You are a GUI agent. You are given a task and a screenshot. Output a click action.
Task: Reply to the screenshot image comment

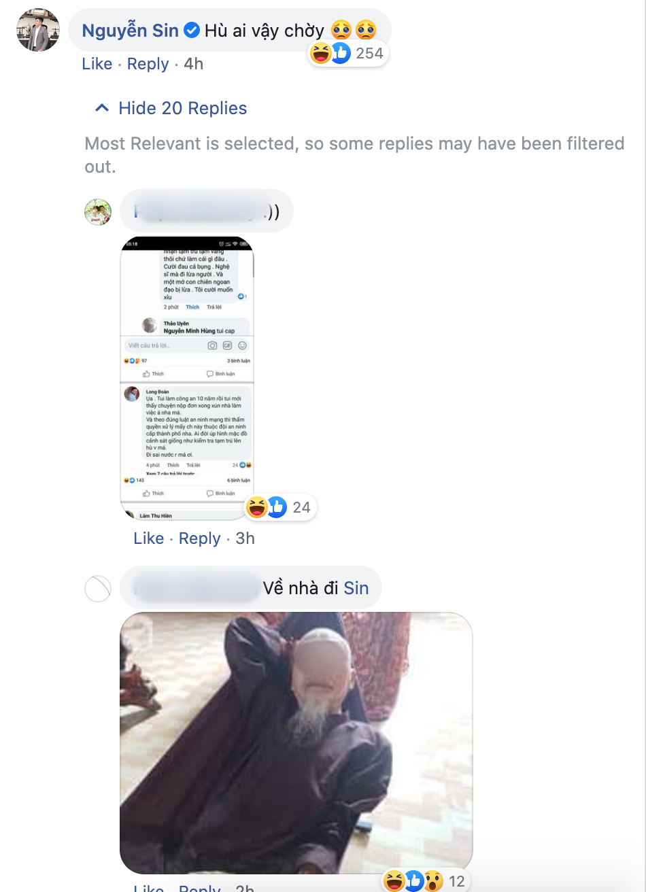pos(199,538)
